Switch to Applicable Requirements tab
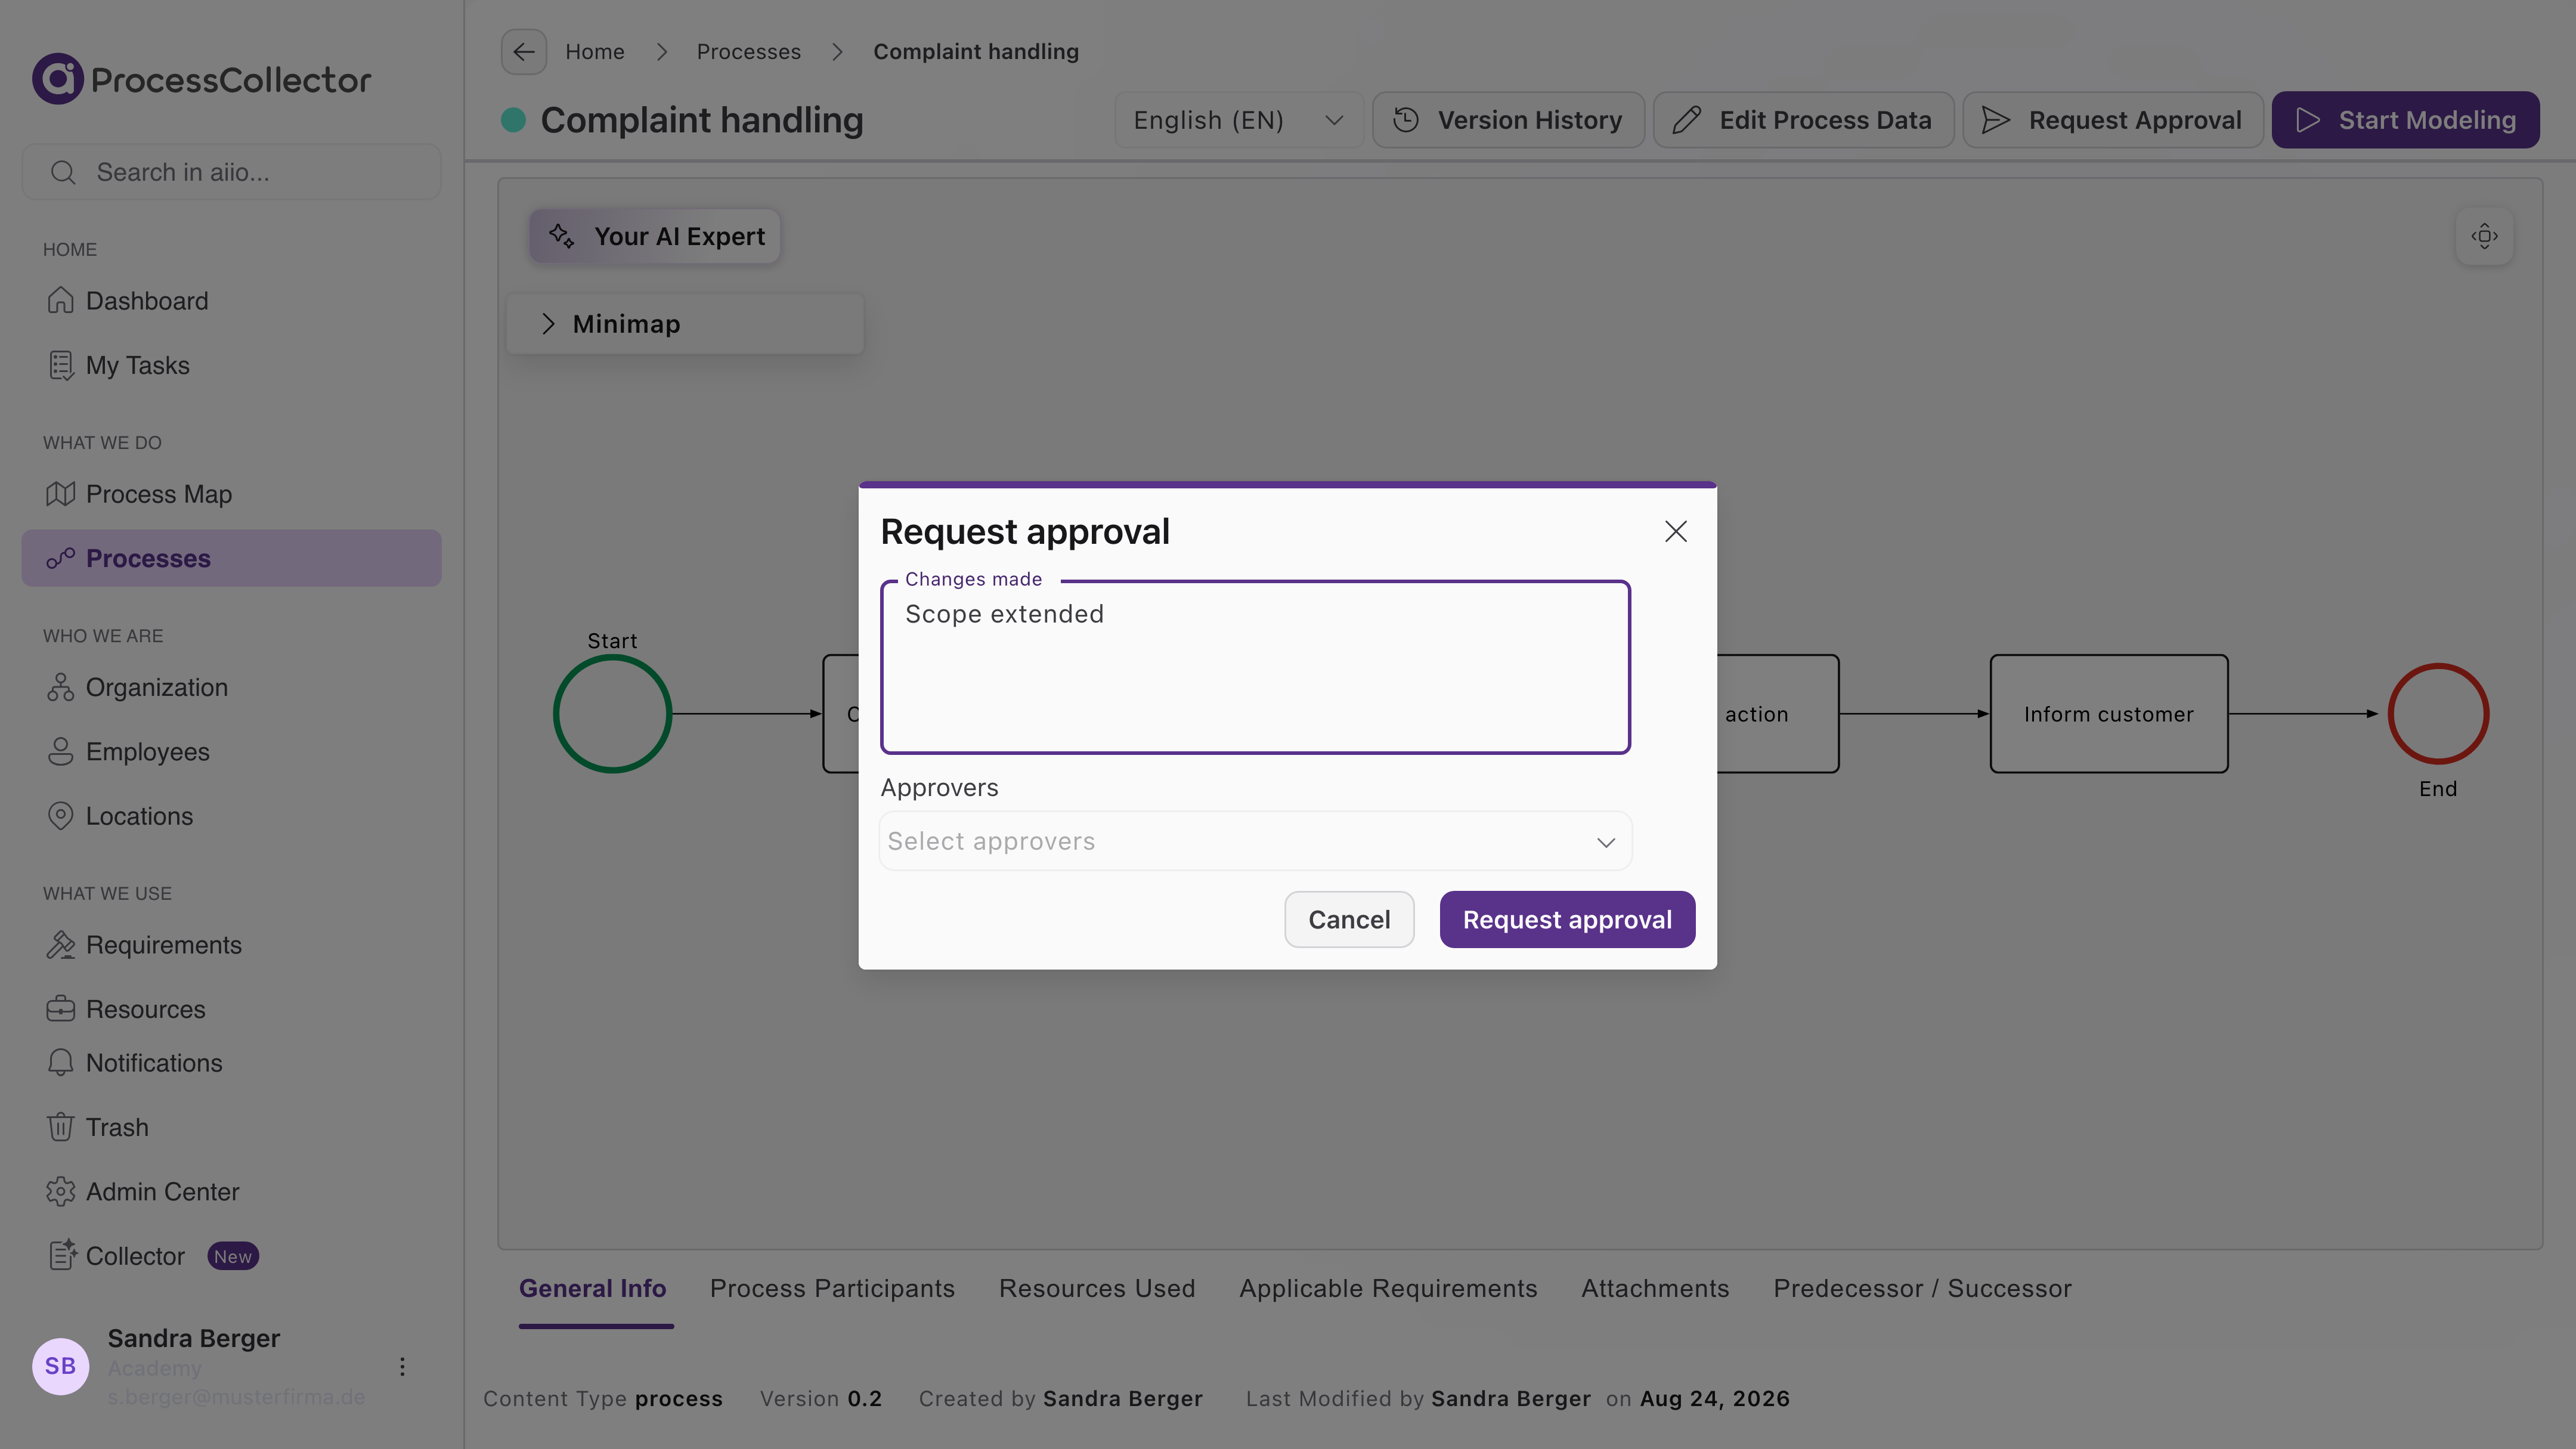2576x1449 pixels. coord(1388,1288)
